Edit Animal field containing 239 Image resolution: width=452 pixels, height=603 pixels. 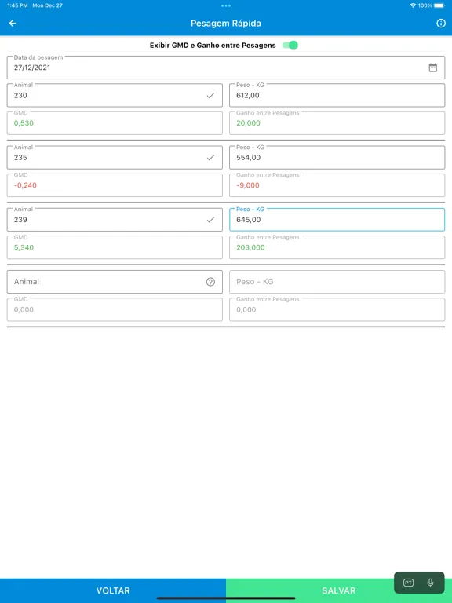[x=115, y=220]
